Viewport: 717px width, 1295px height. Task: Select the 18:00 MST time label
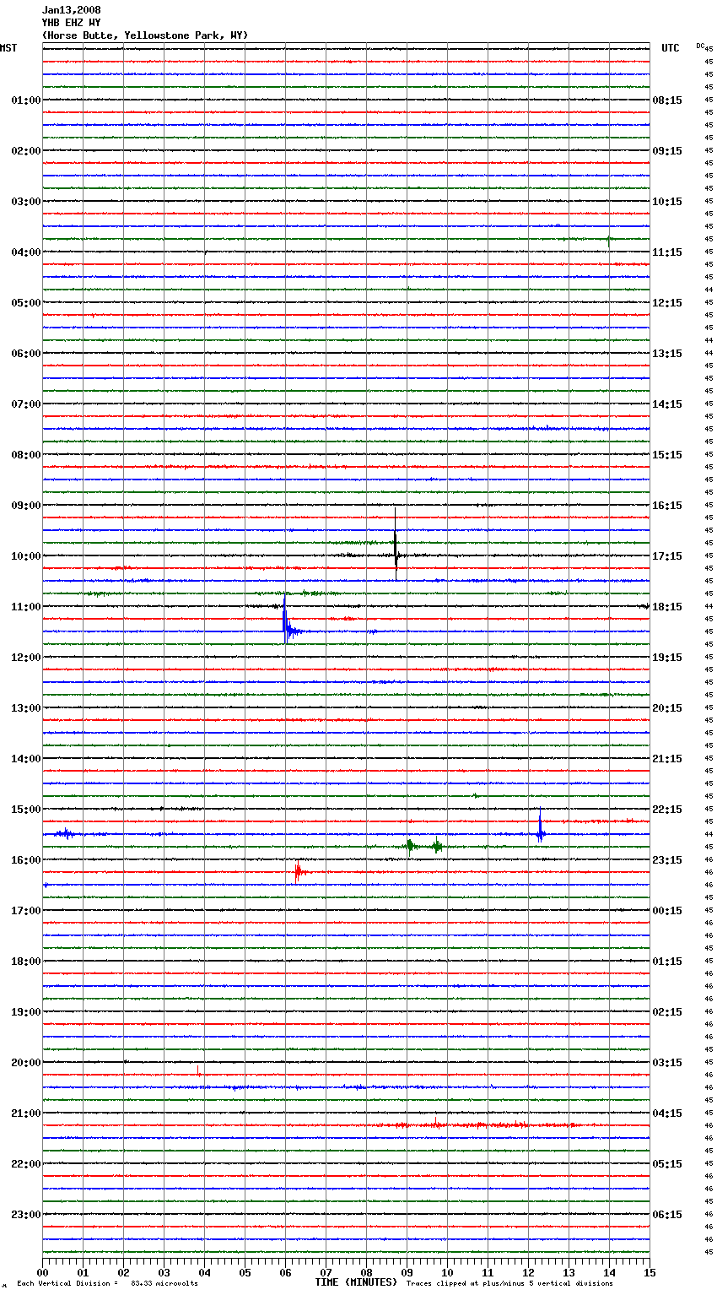26,962
